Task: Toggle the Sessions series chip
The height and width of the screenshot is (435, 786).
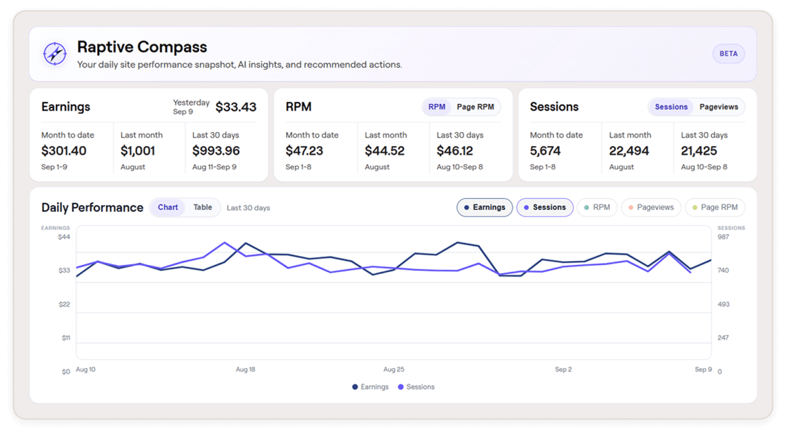Action: (x=545, y=207)
